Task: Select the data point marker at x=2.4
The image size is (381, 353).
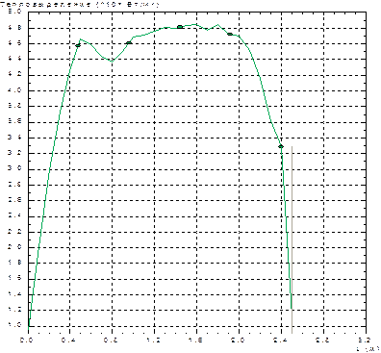Action: (x=281, y=146)
